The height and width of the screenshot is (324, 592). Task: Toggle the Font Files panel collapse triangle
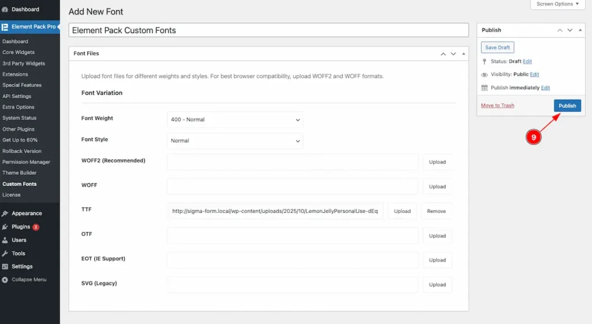click(463, 54)
